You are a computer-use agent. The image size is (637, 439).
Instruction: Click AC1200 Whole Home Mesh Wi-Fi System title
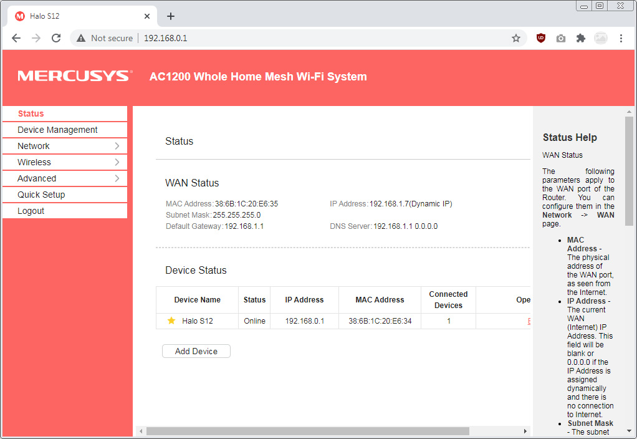tap(258, 77)
